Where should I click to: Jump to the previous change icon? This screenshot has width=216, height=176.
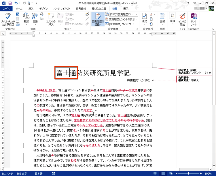pos(151,19)
